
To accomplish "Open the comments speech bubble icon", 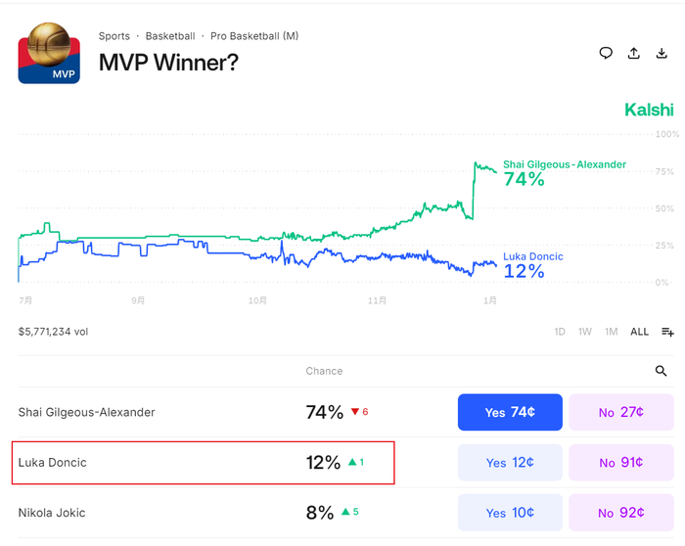I will (606, 53).
